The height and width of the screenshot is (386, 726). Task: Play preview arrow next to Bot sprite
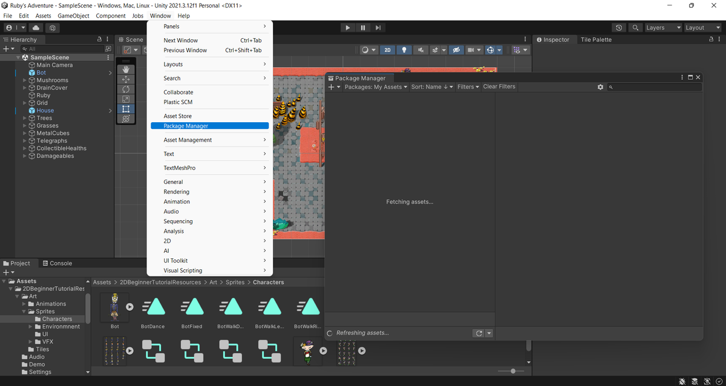[129, 307]
